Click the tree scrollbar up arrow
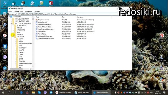The width and height of the screenshot is (168, 95). tap(33, 17)
